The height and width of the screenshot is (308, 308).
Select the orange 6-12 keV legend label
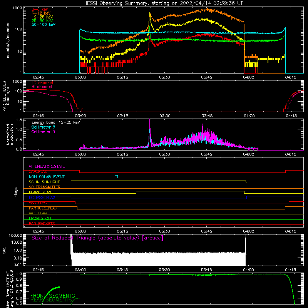tap(41, 13)
